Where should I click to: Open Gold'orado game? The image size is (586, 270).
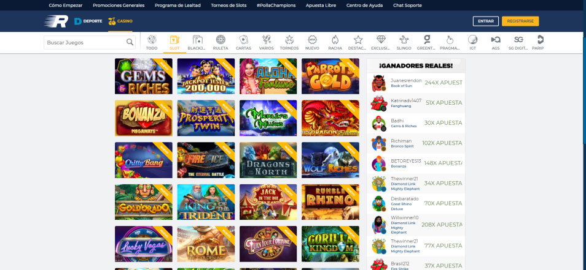144,202
